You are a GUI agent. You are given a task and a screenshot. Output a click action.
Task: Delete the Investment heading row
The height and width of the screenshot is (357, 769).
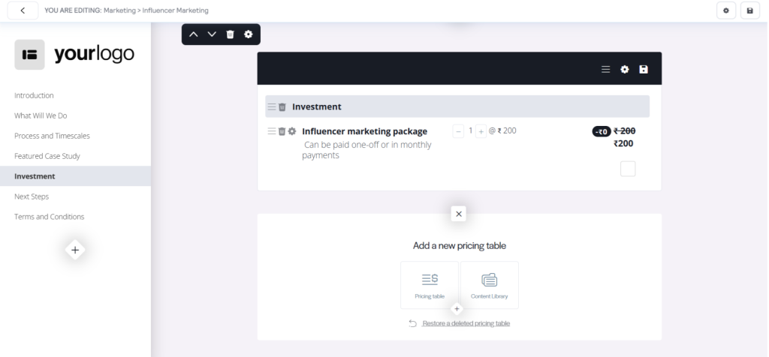(282, 106)
